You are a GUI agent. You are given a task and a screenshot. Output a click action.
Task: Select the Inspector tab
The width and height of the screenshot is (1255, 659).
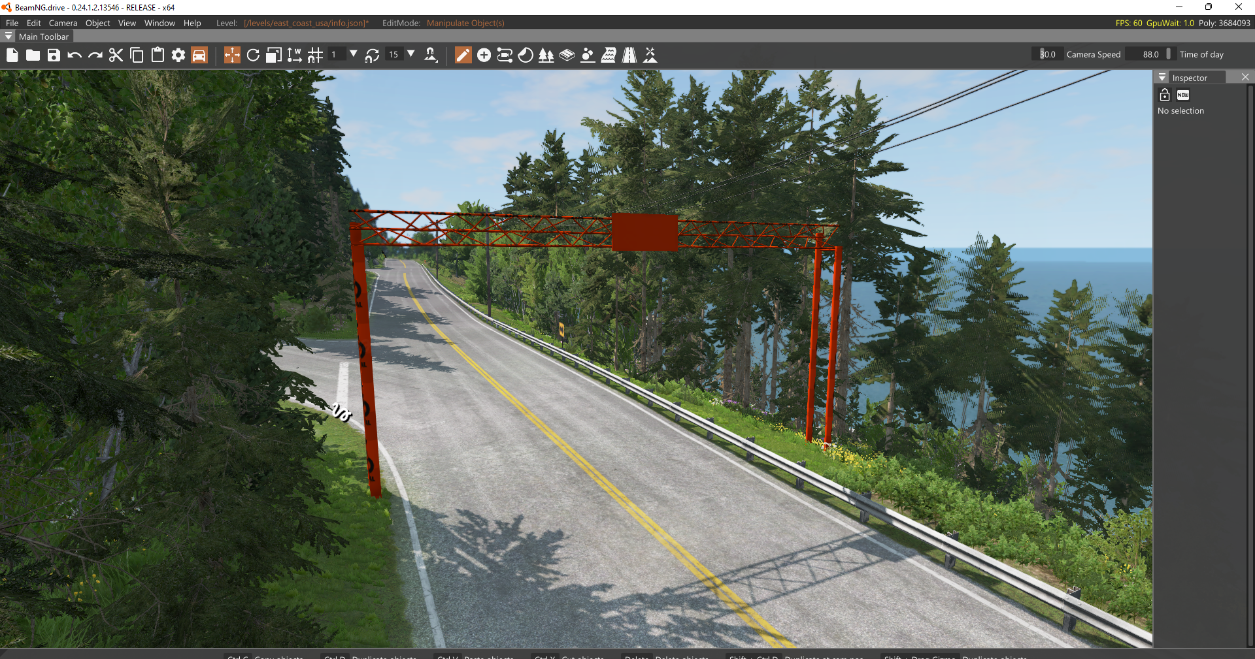point(1190,78)
